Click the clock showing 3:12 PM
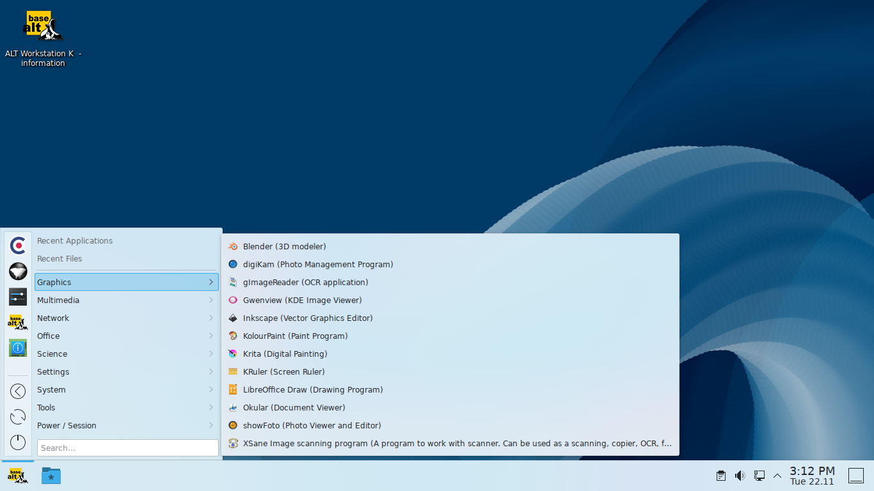The height and width of the screenshot is (491, 874). (x=812, y=476)
